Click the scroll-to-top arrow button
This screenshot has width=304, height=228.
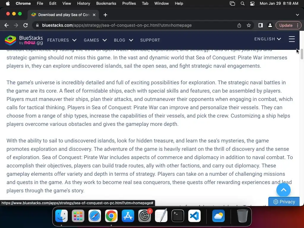click(283, 190)
